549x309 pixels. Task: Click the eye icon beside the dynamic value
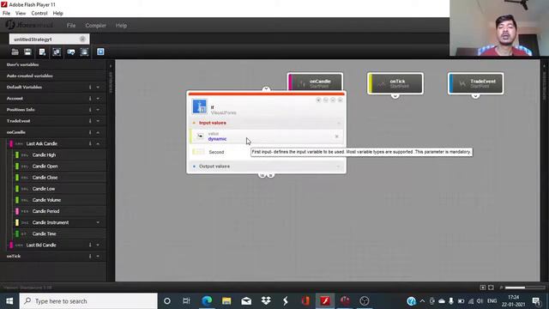pyautogui.click(x=200, y=136)
